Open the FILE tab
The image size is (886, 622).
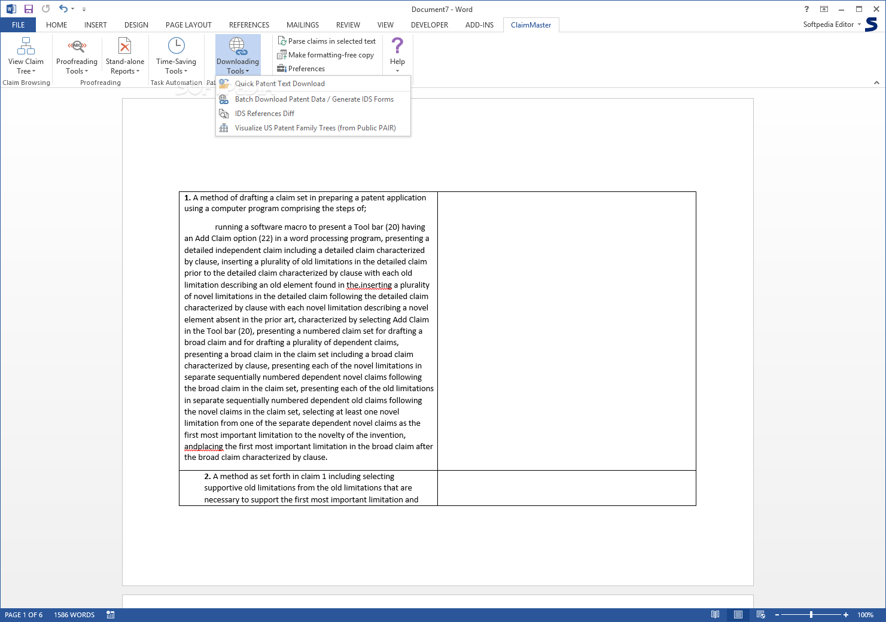tap(18, 25)
